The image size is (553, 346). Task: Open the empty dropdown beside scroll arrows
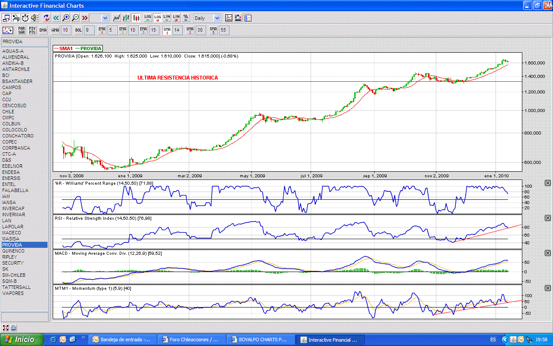point(99,18)
